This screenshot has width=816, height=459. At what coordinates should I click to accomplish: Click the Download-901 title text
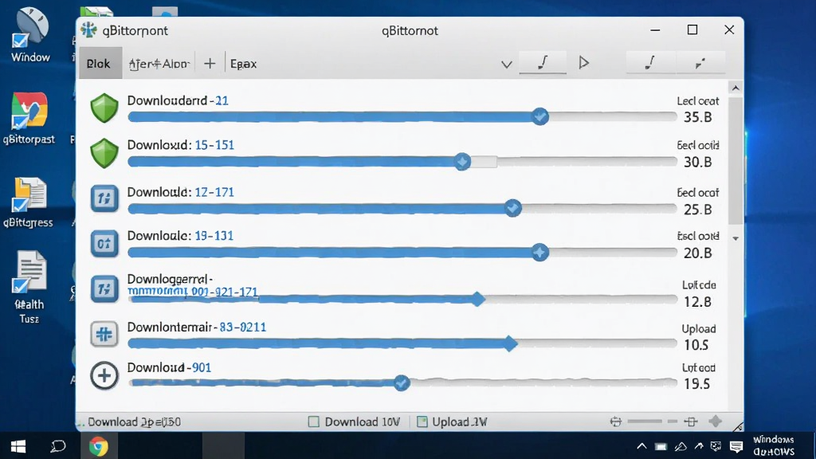pos(169,367)
